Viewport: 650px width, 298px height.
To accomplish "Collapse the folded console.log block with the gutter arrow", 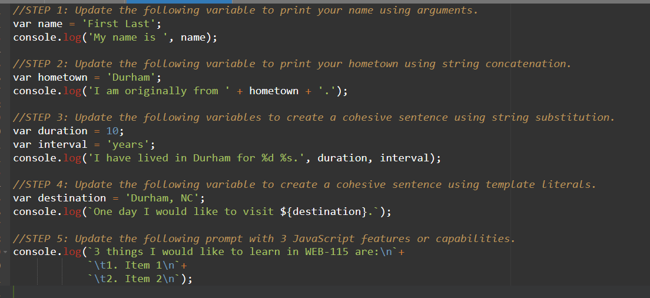I will click(5, 251).
